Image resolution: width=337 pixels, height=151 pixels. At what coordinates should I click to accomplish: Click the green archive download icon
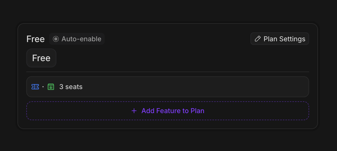click(x=51, y=87)
